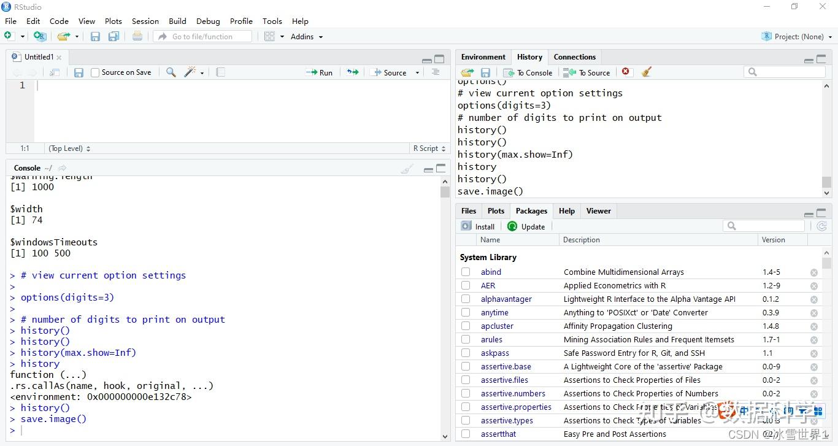Open the AER package link
This screenshot has height=446, width=838.
[488, 285]
